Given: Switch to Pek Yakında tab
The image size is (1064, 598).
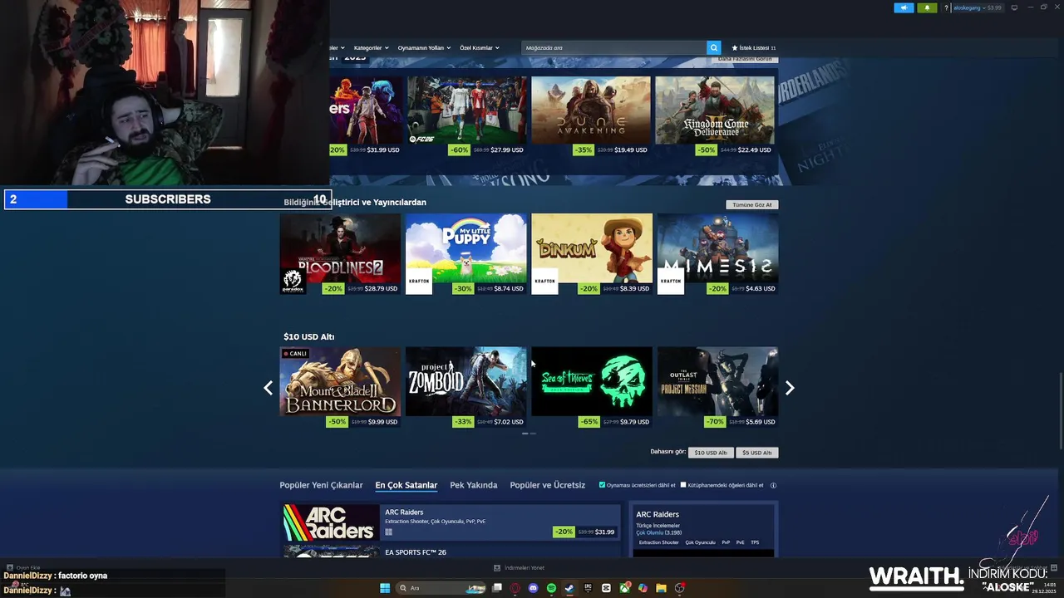Looking at the screenshot, I should [x=474, y=485].
